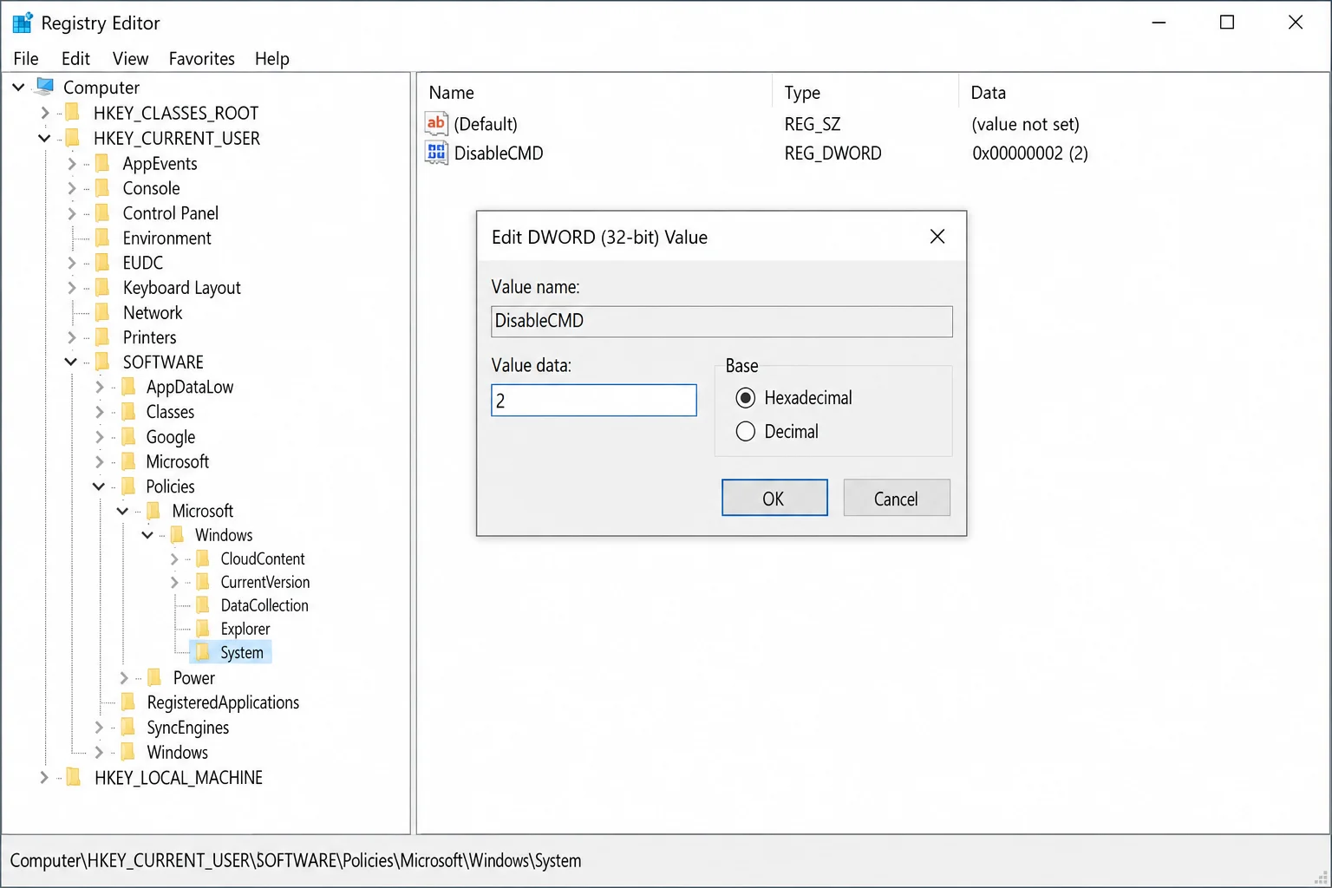Click the Console folder icon
Screen dimensions: 1332x888
[x=102, y=188]
